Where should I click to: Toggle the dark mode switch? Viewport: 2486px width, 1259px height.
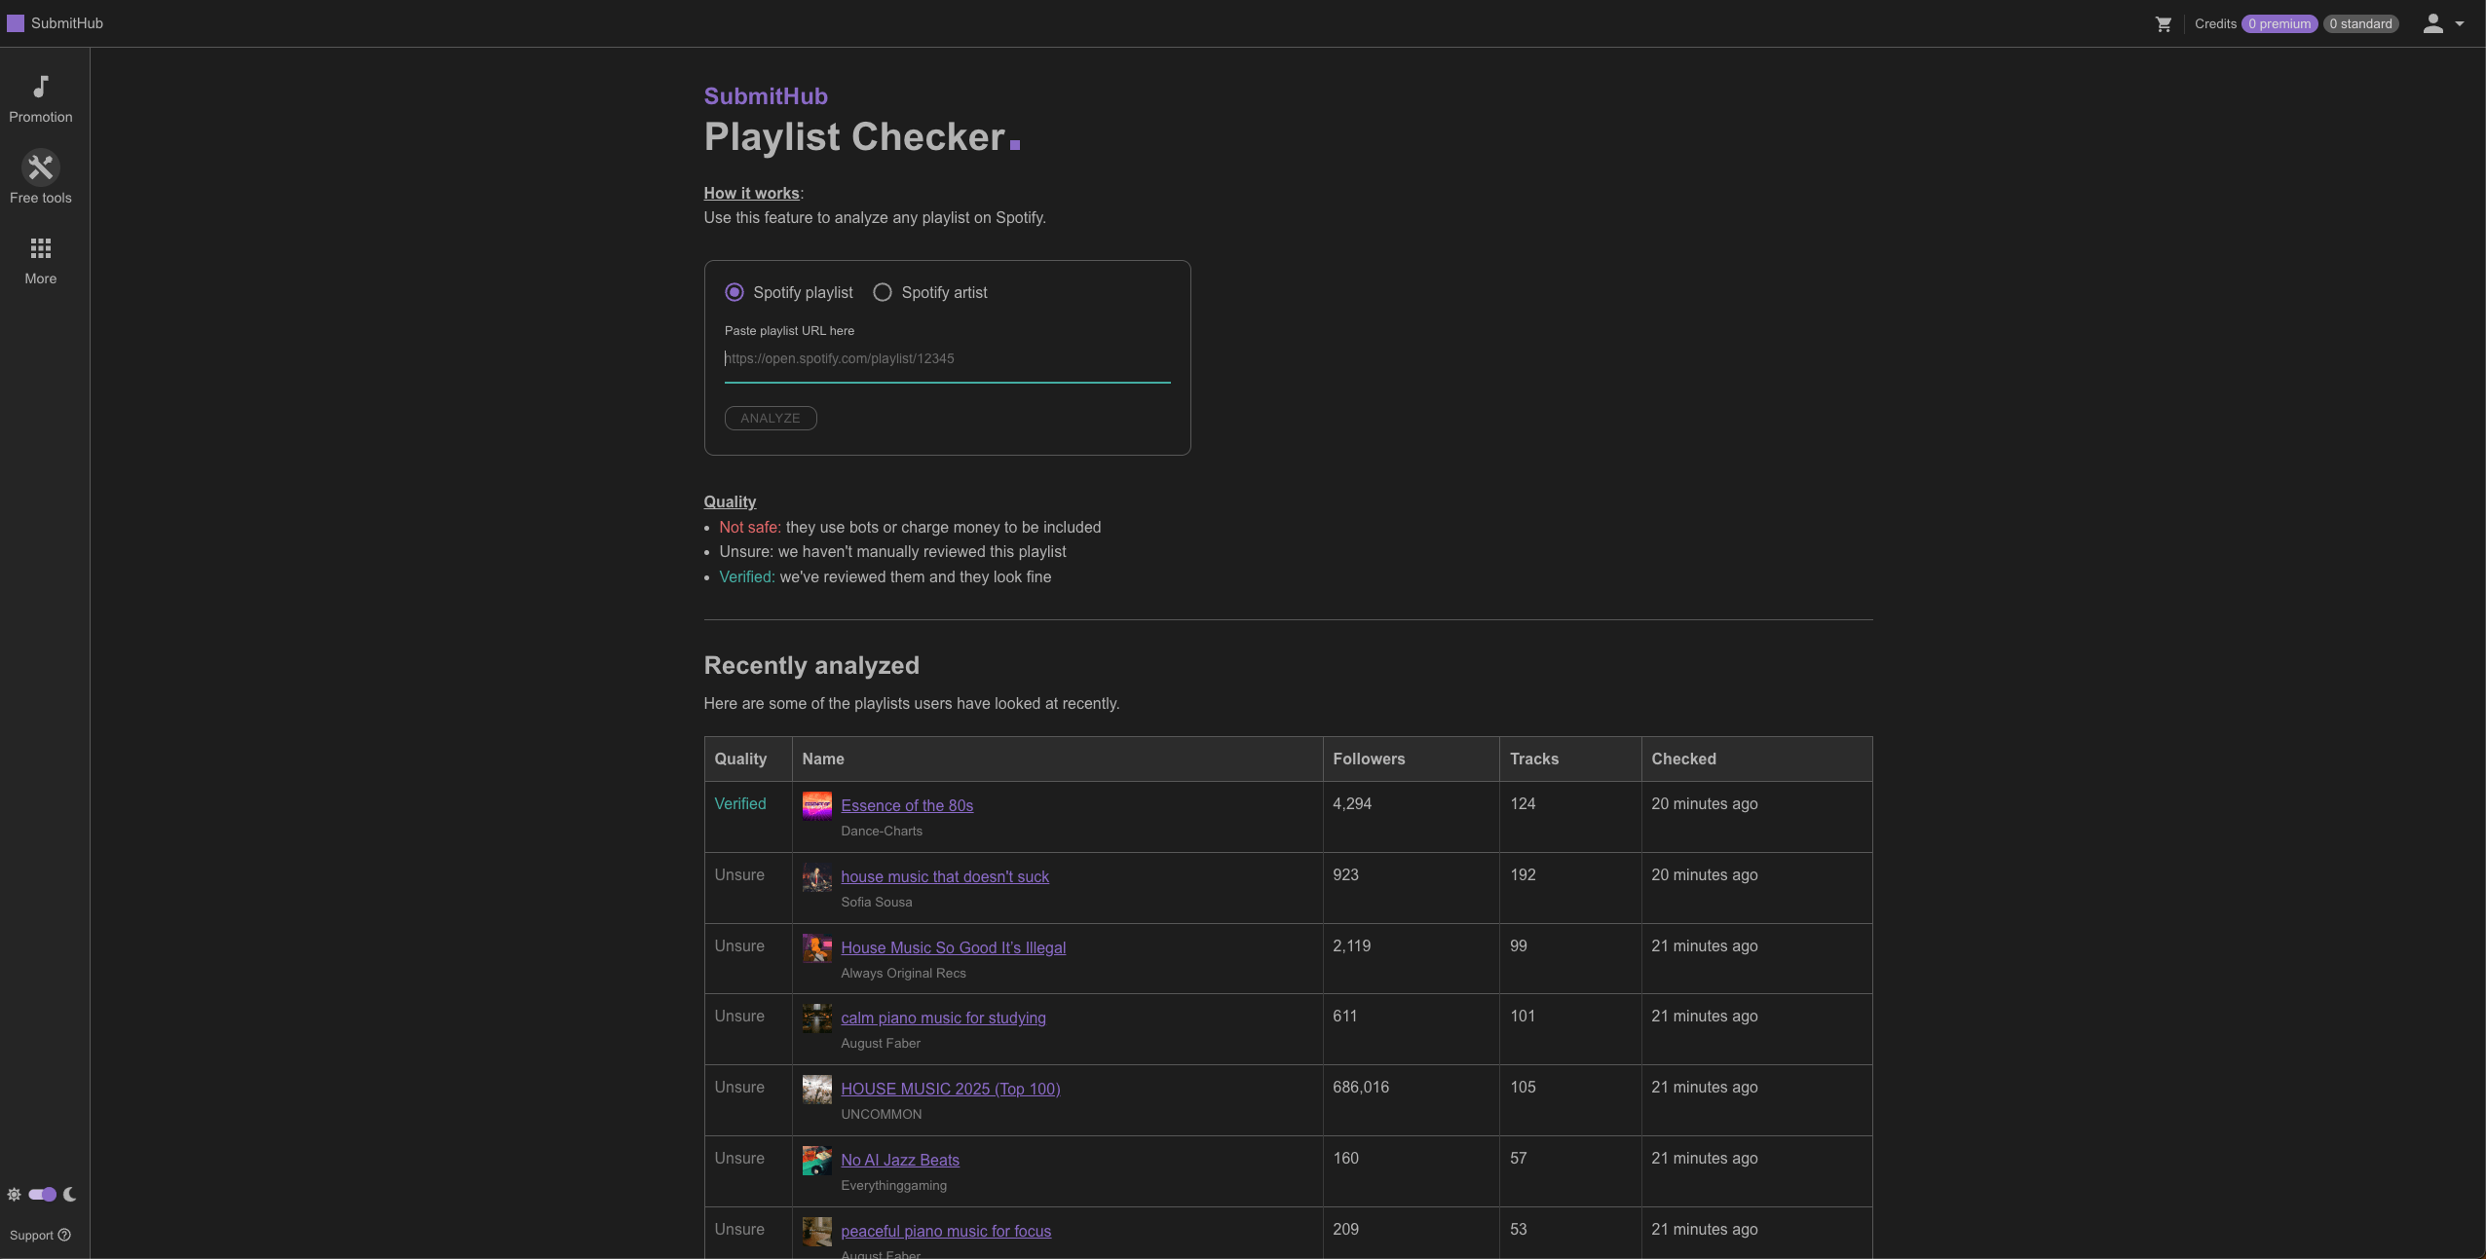coord(42,1194)
